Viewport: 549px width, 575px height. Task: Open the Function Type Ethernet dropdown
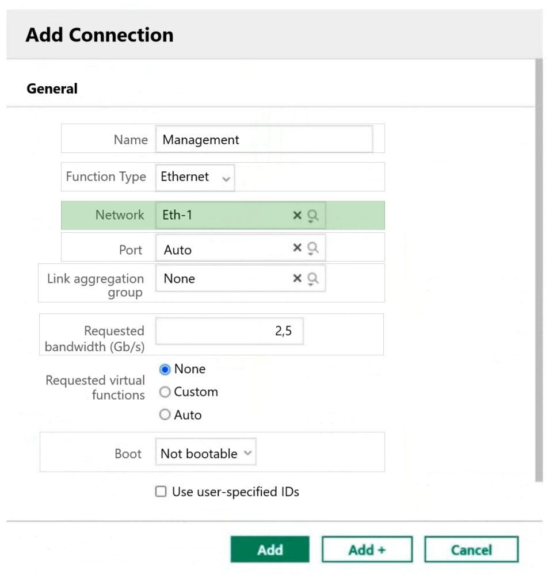click(x=195, y=178)
